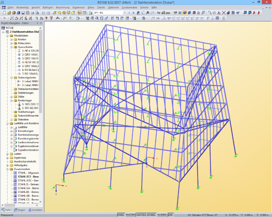
Task: Undo the last action
Action: [43, 13]
